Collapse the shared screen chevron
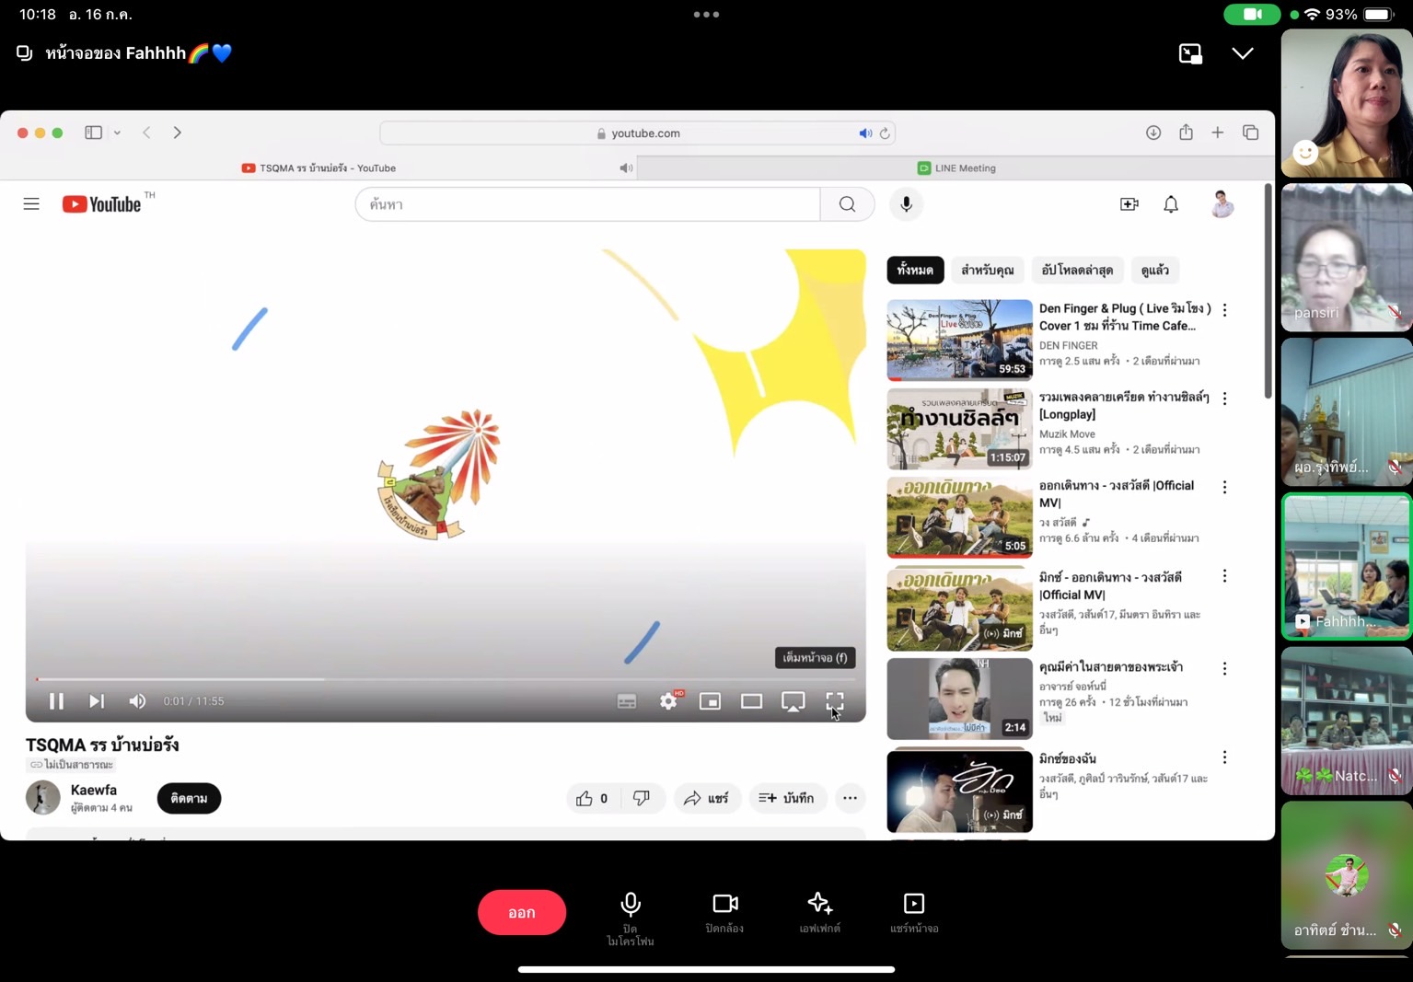1413x982 pixels. (1242, 53)
